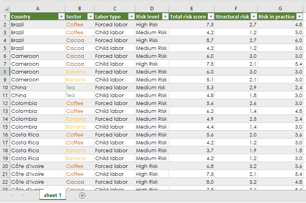Select row 20 header
Viewport: 306px width, 203px height.
pos(5,166)
